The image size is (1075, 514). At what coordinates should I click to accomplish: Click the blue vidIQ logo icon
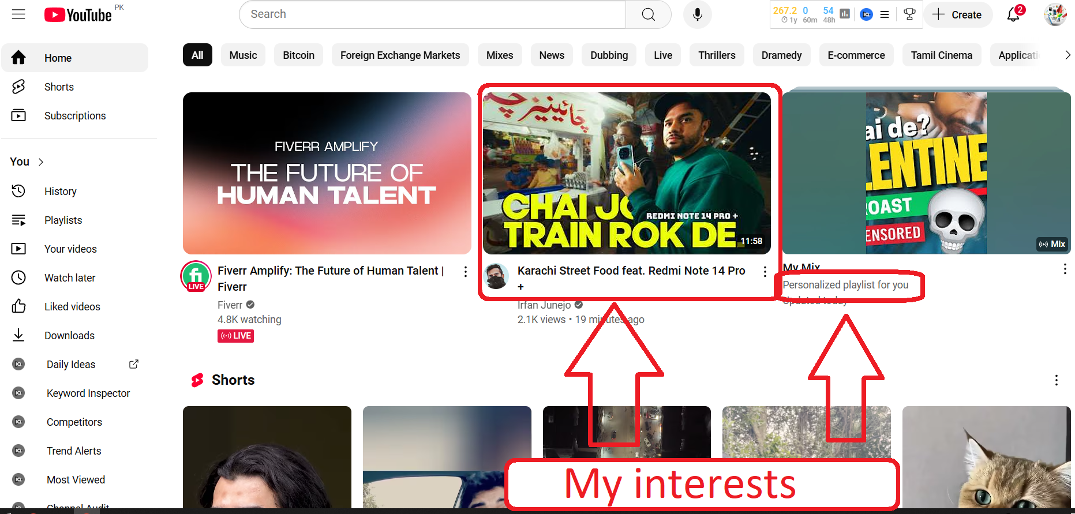click(866, 14)
